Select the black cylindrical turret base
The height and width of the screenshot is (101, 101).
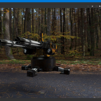(43, 64)
